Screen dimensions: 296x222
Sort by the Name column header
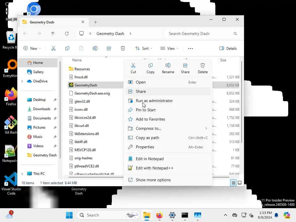tap(77, 60)
